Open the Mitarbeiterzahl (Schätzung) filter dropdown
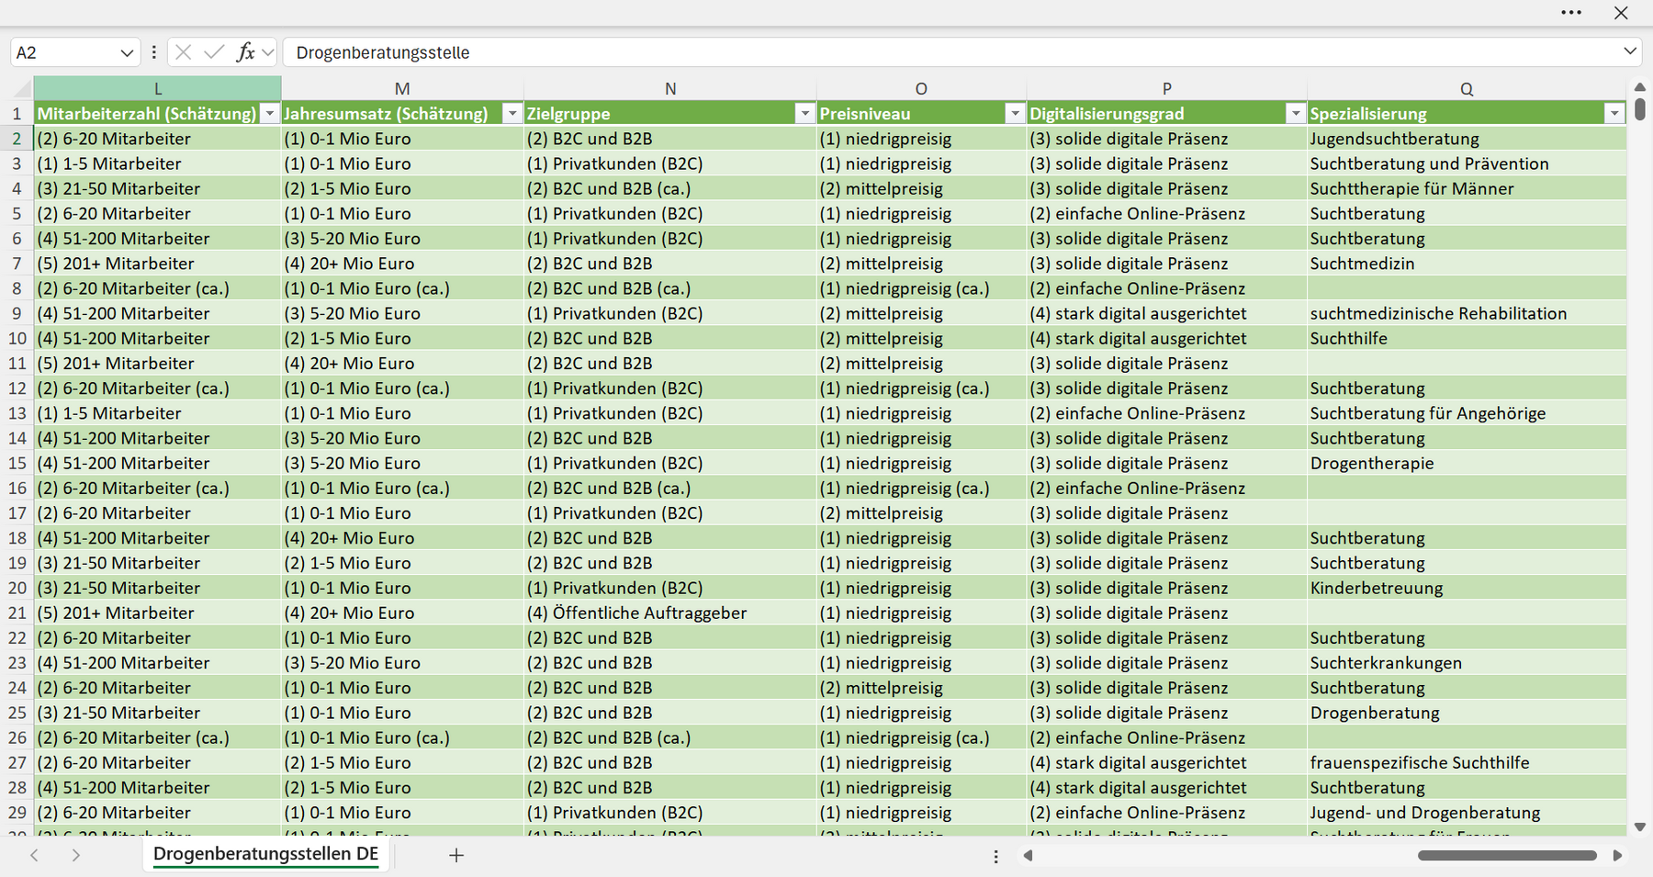The image size is (1653, 877). 270,113
